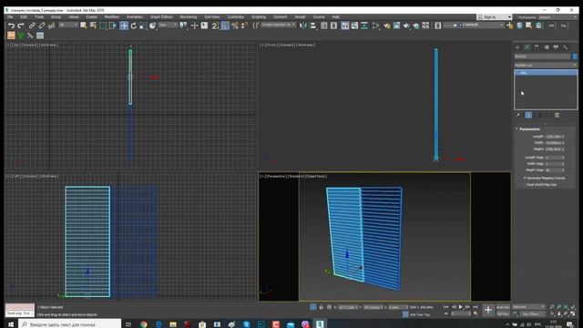
Task: Open the Rendering menu
Action: (x=189, y=17)
